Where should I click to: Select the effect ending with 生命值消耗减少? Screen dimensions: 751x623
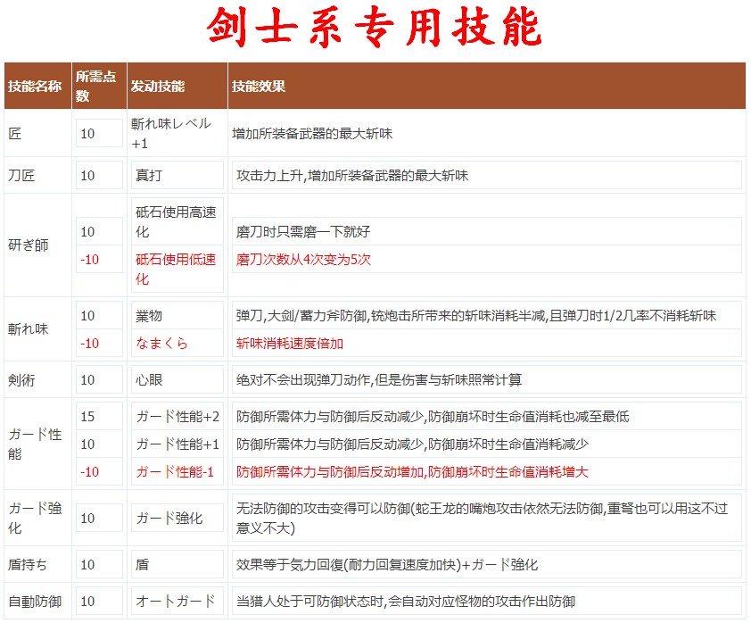[x=412, y=444]
